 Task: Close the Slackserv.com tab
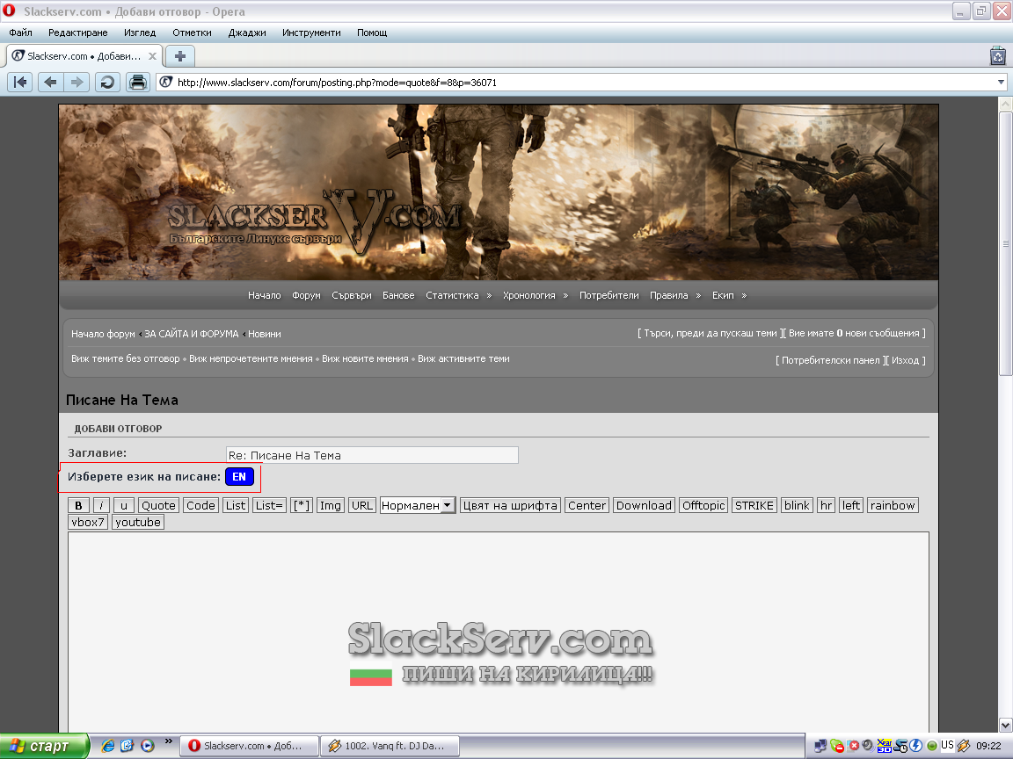pos(152,56)
